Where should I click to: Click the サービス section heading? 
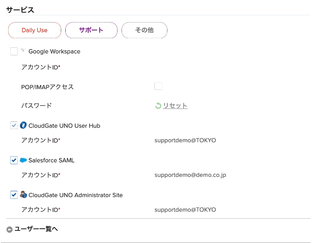tap(20, 10)
